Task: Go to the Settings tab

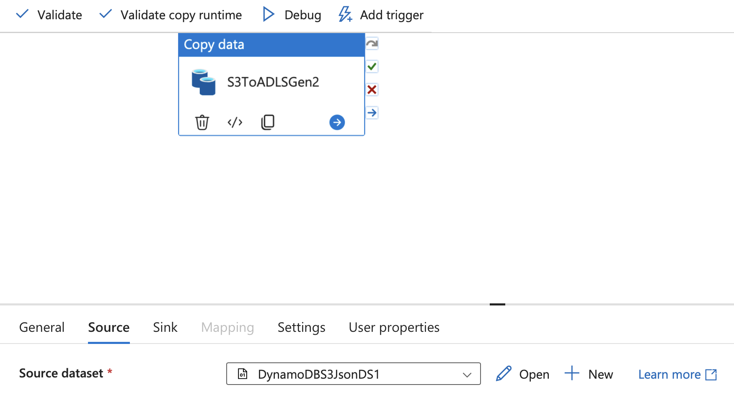Action: pos(301,327)
